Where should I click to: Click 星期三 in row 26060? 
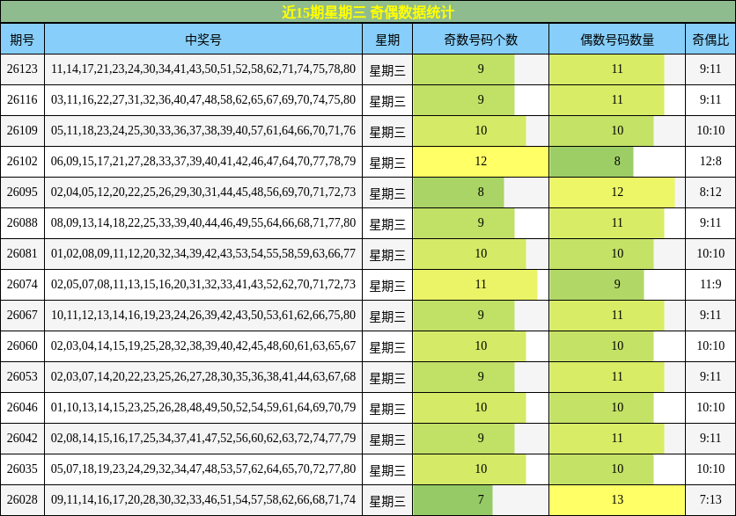point(387,347)
